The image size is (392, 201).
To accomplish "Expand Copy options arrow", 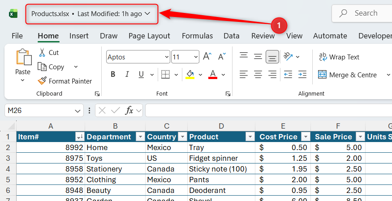I will click(x=76, y=67).
